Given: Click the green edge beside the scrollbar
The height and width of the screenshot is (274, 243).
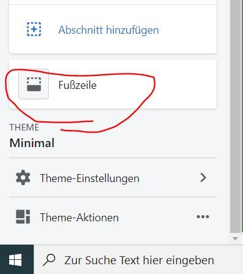Looking at the screenshot, I should [242, 116].
